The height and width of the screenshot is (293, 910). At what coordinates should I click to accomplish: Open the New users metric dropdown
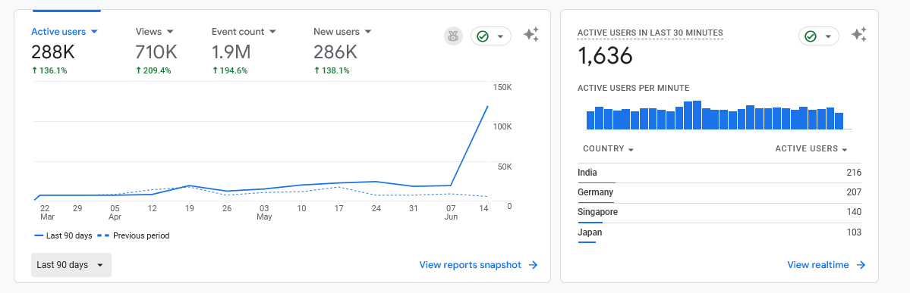tap(342, 32)
